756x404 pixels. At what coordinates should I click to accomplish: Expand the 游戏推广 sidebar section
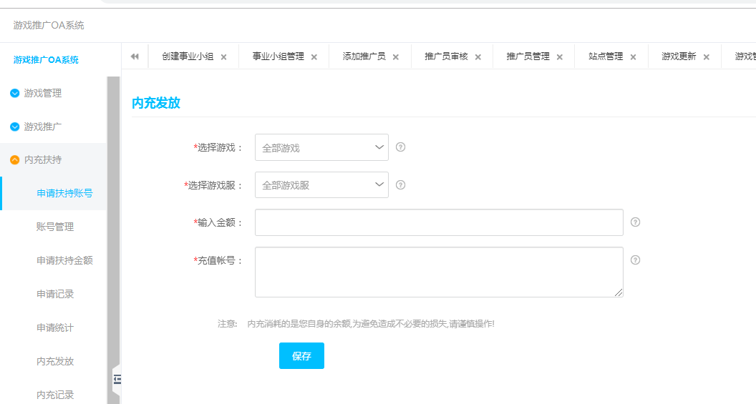[43, 127]
